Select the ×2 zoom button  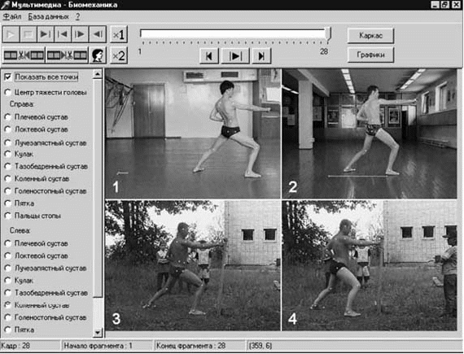[119, 55]
